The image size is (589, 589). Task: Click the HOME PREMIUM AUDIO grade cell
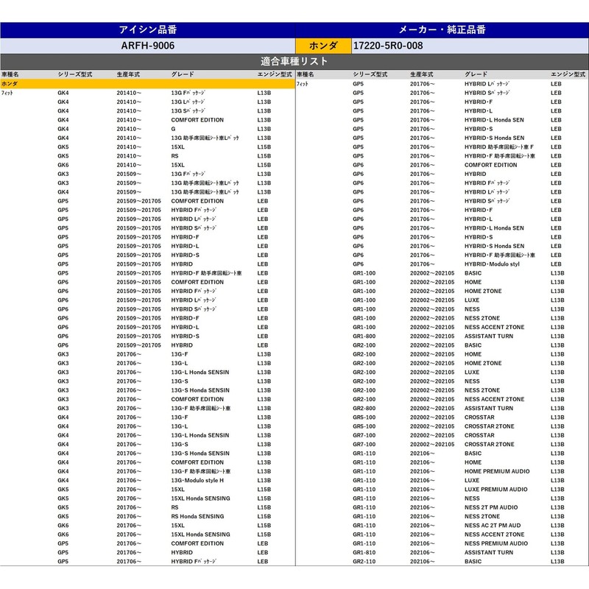coord(497,471)
